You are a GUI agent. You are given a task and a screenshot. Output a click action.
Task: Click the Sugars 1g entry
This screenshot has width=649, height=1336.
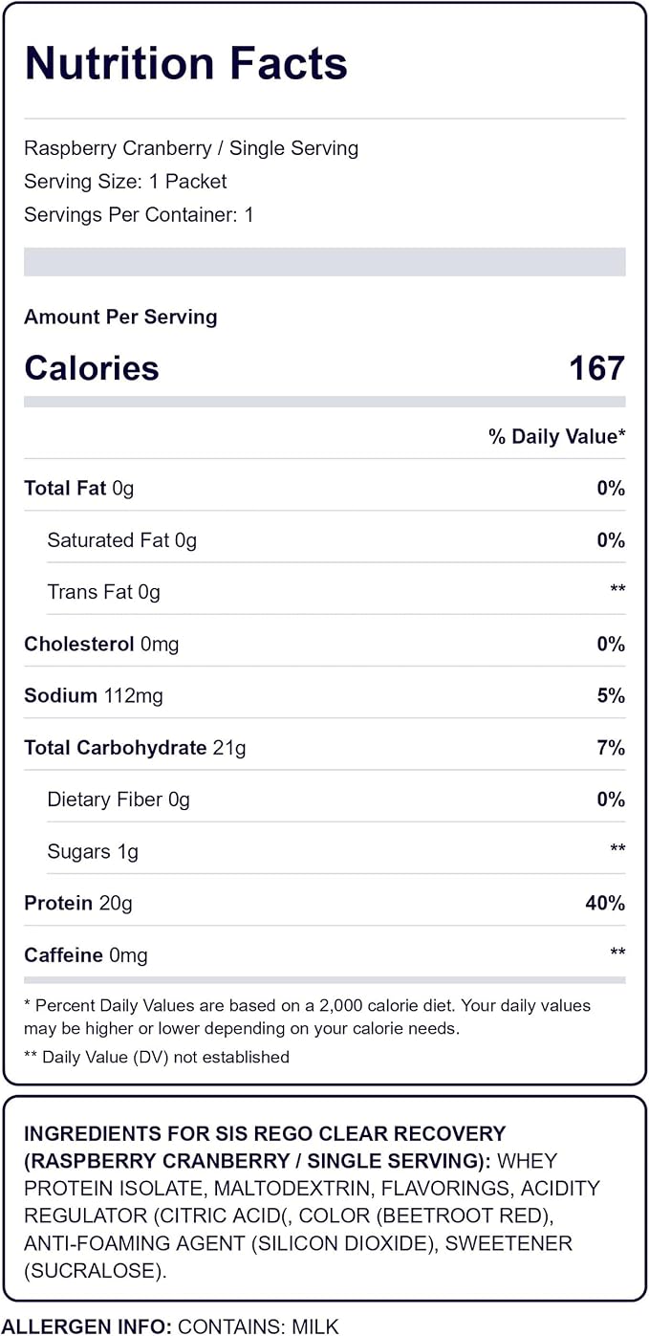pos(93,851)
